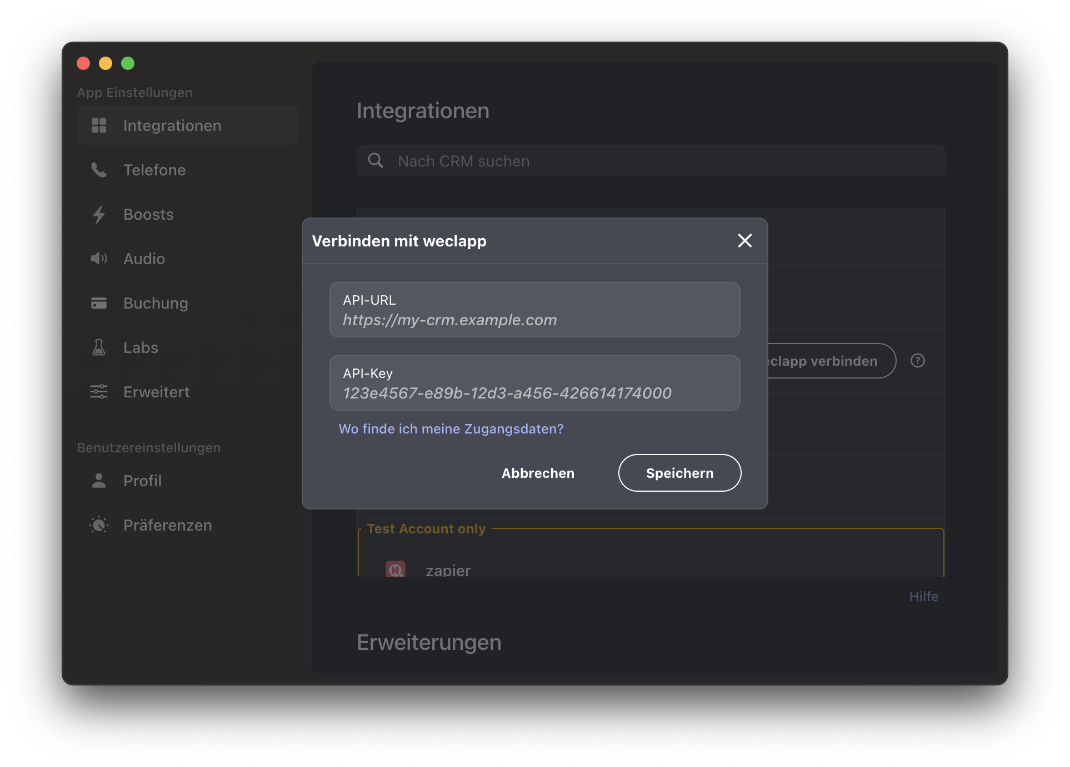This screenshot has height=767, width=1070.
Task: Click the weclapp verbinden button
Action: point(832,361)
